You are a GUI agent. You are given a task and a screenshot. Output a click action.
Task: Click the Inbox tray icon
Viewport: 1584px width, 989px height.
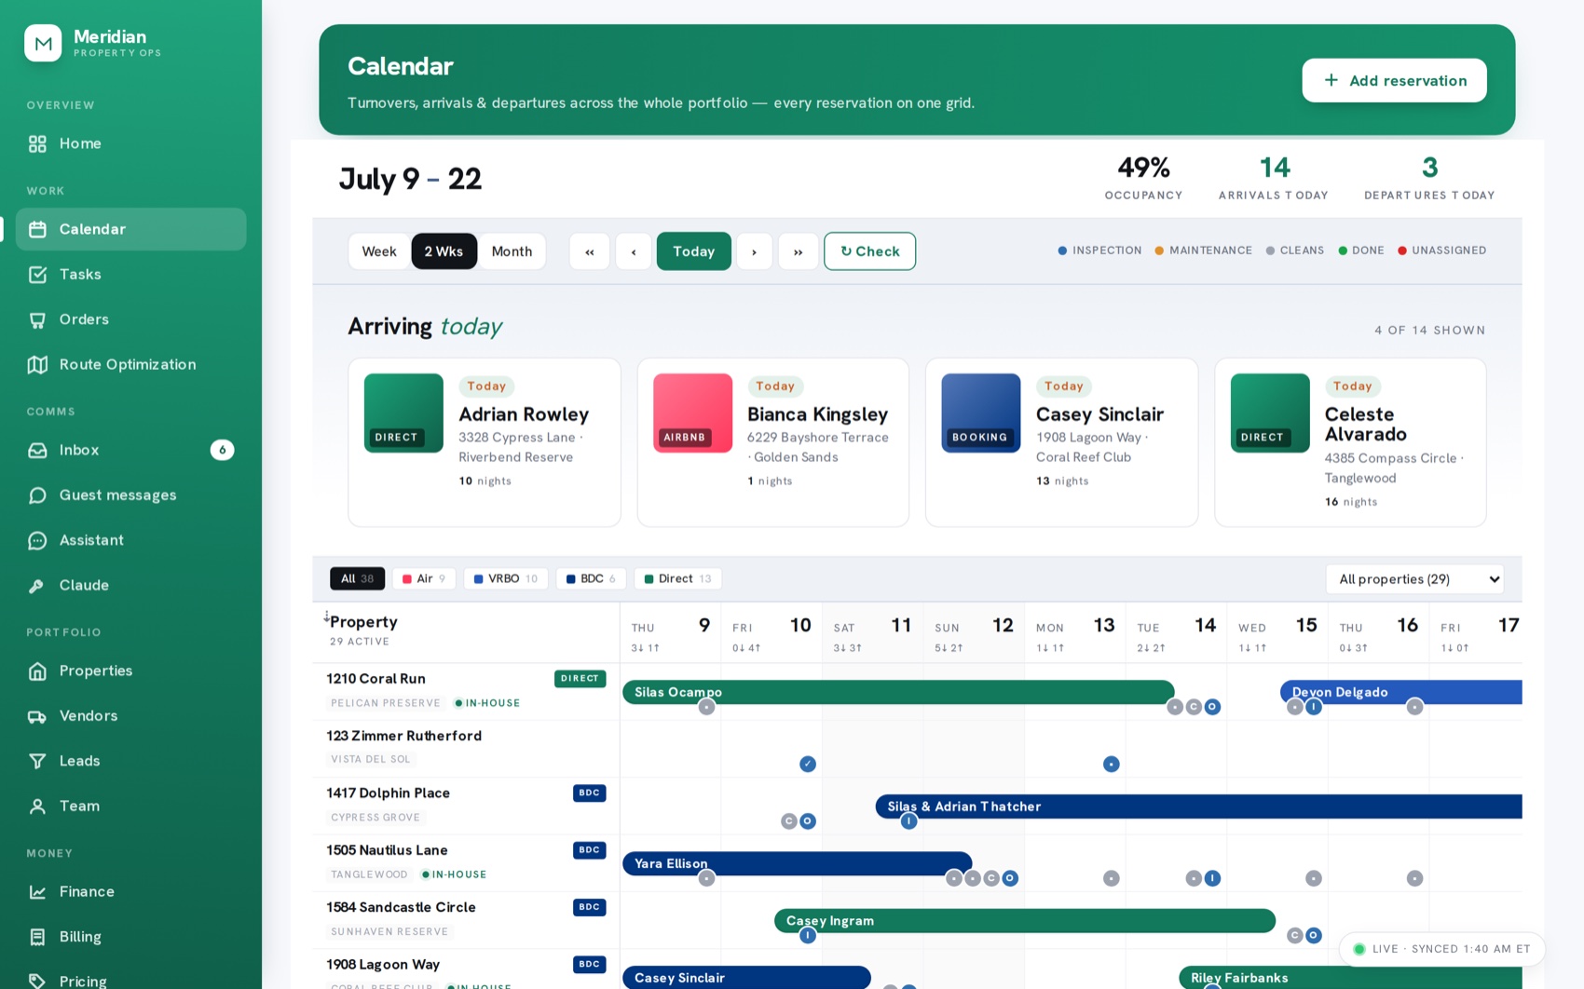37,450
